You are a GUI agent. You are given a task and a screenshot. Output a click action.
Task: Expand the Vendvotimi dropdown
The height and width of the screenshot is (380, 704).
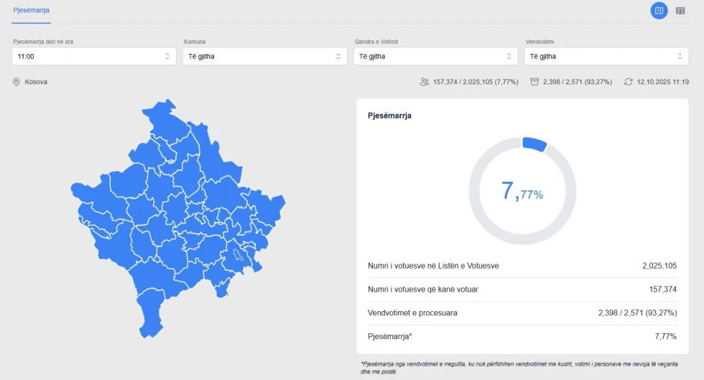tap(606, 57)
